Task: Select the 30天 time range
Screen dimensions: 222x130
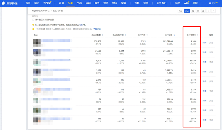Action: [x=187, y=11]
